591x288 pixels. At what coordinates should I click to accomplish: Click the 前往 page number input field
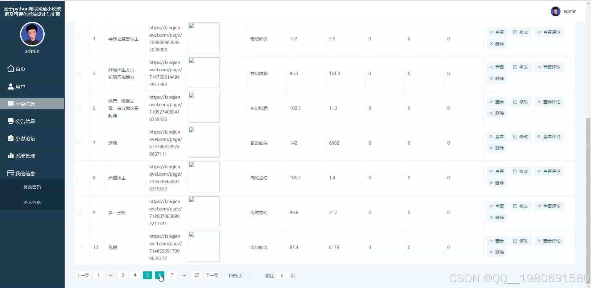[282, 276]
